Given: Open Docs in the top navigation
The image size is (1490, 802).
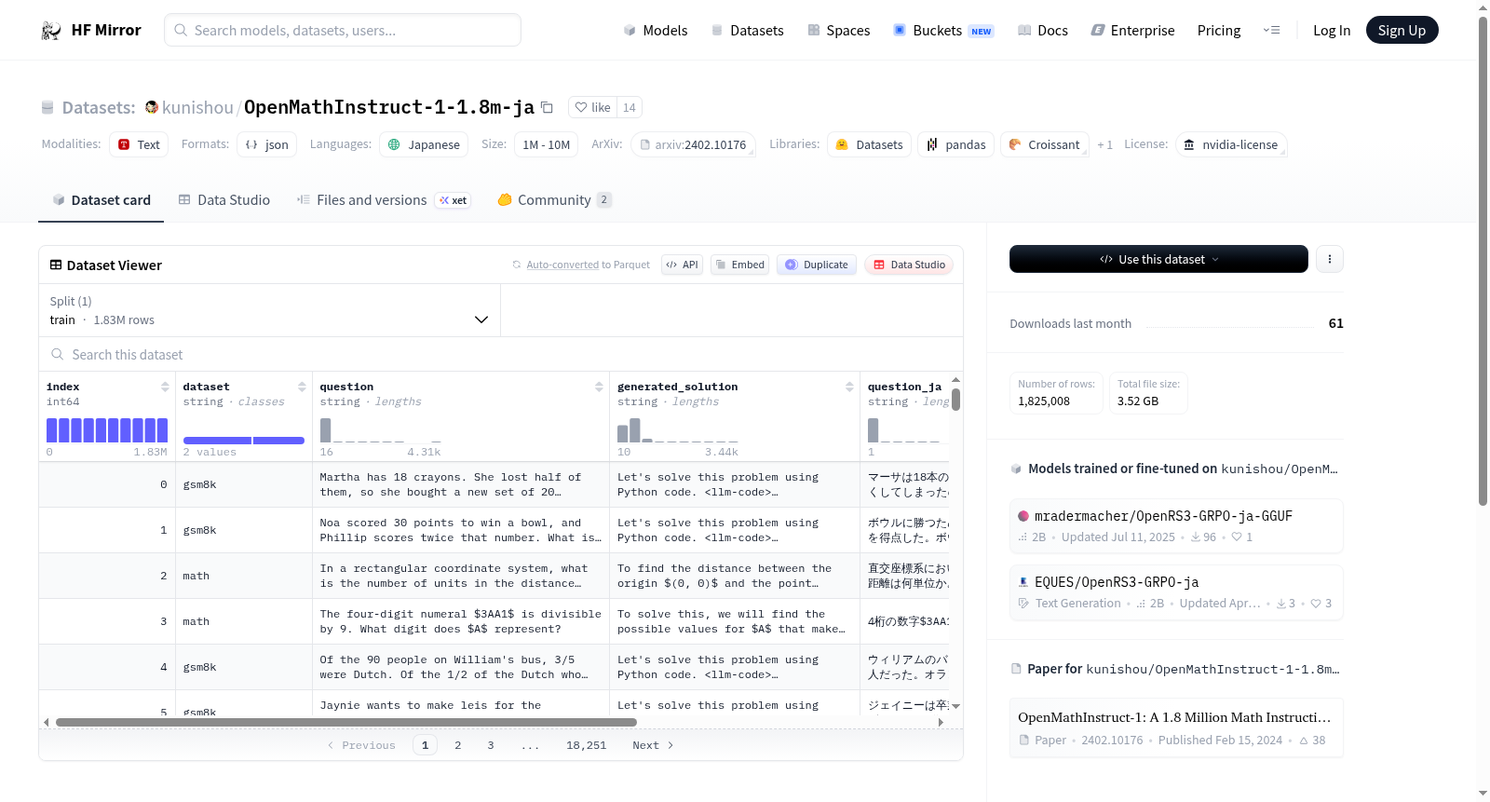Looking at the screenshot, I should [x=1043, y=31].
